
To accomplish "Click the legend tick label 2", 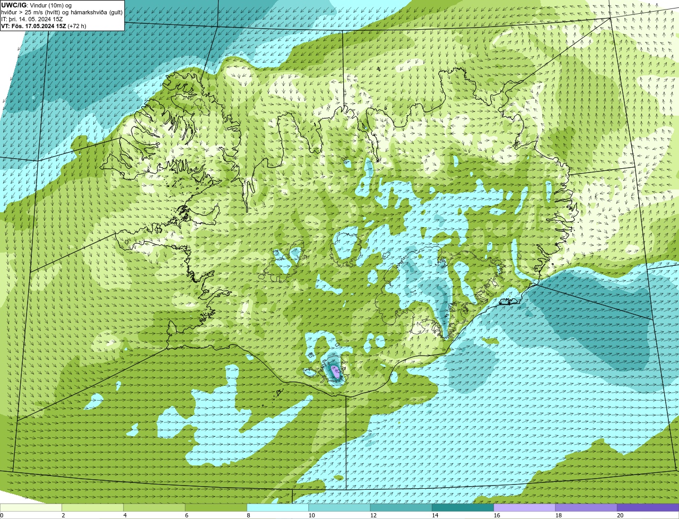I will [63, 515].
